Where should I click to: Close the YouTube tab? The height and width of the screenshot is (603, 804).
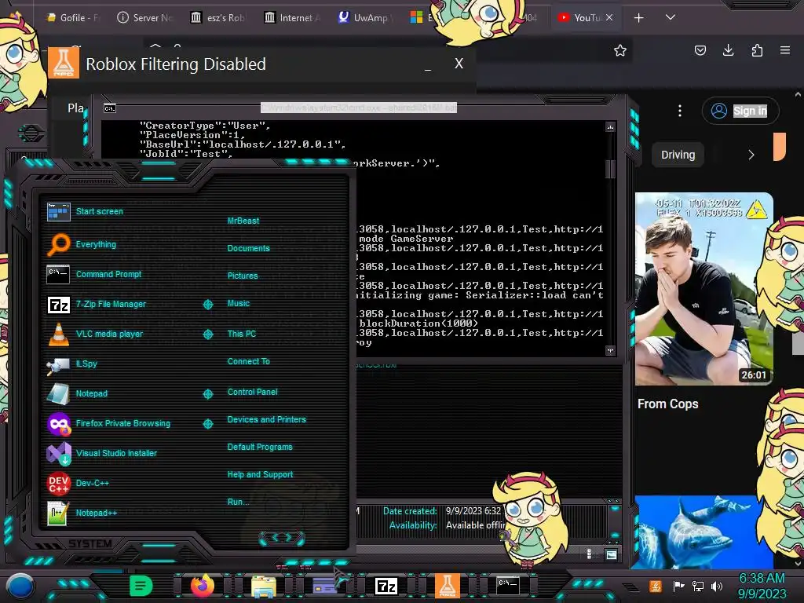[609, 17]
